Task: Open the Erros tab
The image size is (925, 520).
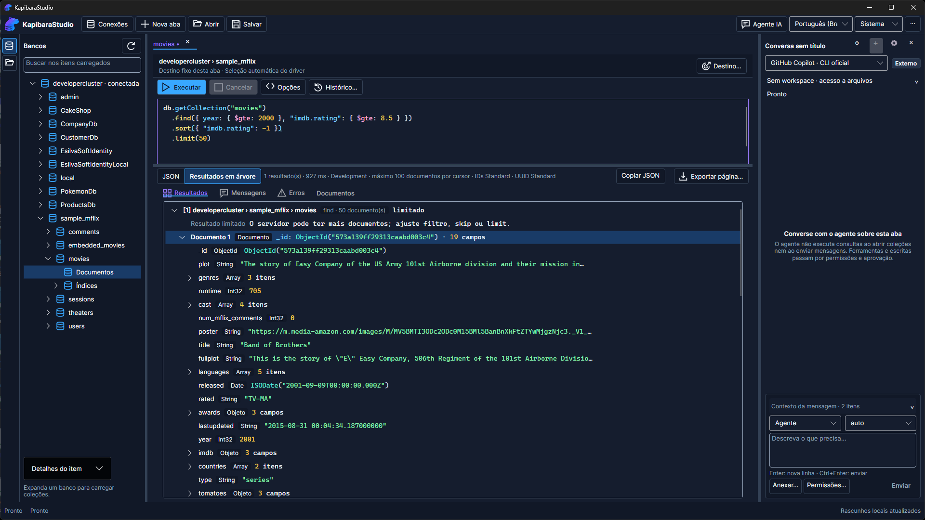Action: tap(291, 193)
